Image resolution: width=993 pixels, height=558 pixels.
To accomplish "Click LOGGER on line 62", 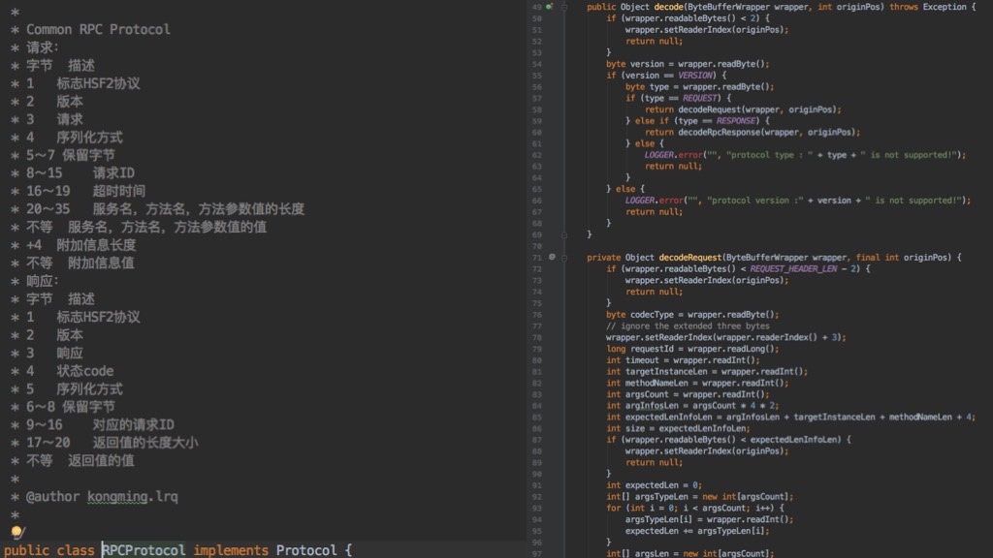I will [x=659, y=155].
